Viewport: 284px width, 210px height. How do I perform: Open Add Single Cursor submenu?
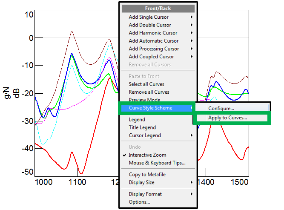[x=149, y=17]
